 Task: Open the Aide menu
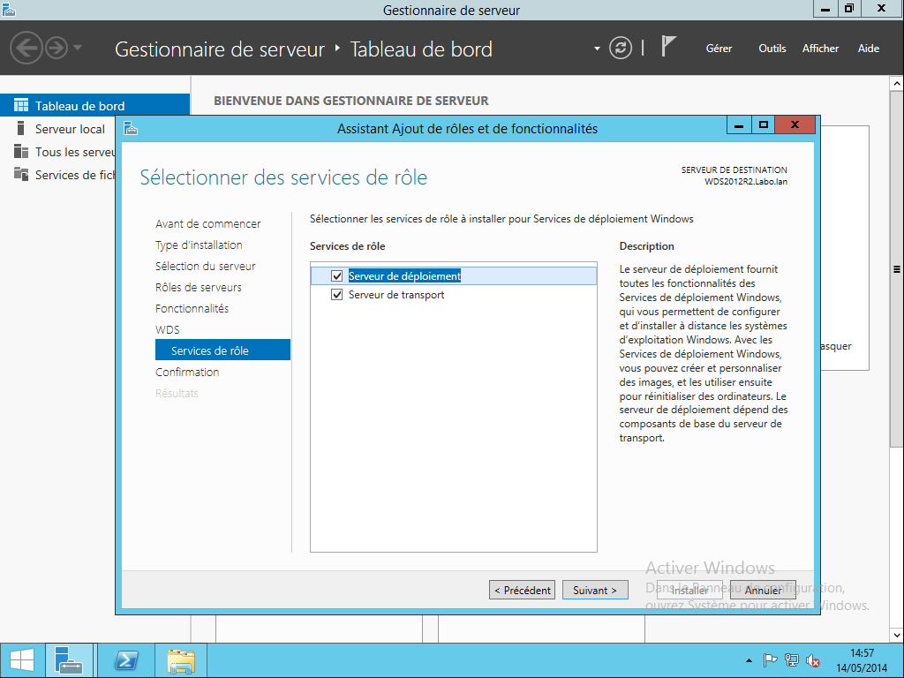click(869, 49)
